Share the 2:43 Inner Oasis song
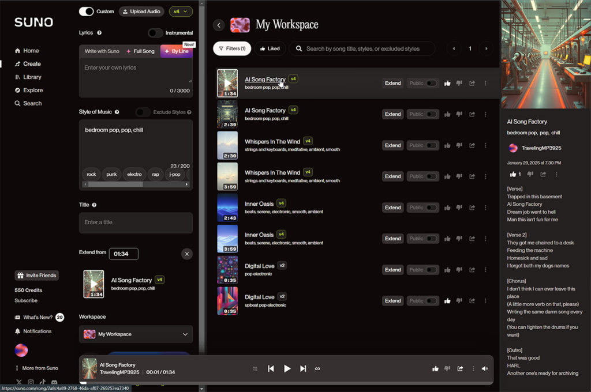The image size is (591, 392). [x=472, y=208]
